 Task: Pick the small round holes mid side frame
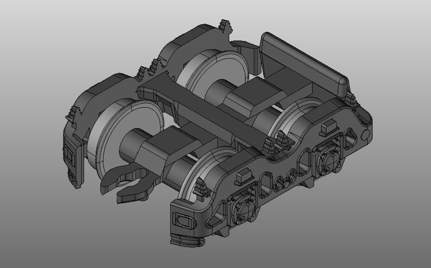pyautogui.click(x=284, y=177)
